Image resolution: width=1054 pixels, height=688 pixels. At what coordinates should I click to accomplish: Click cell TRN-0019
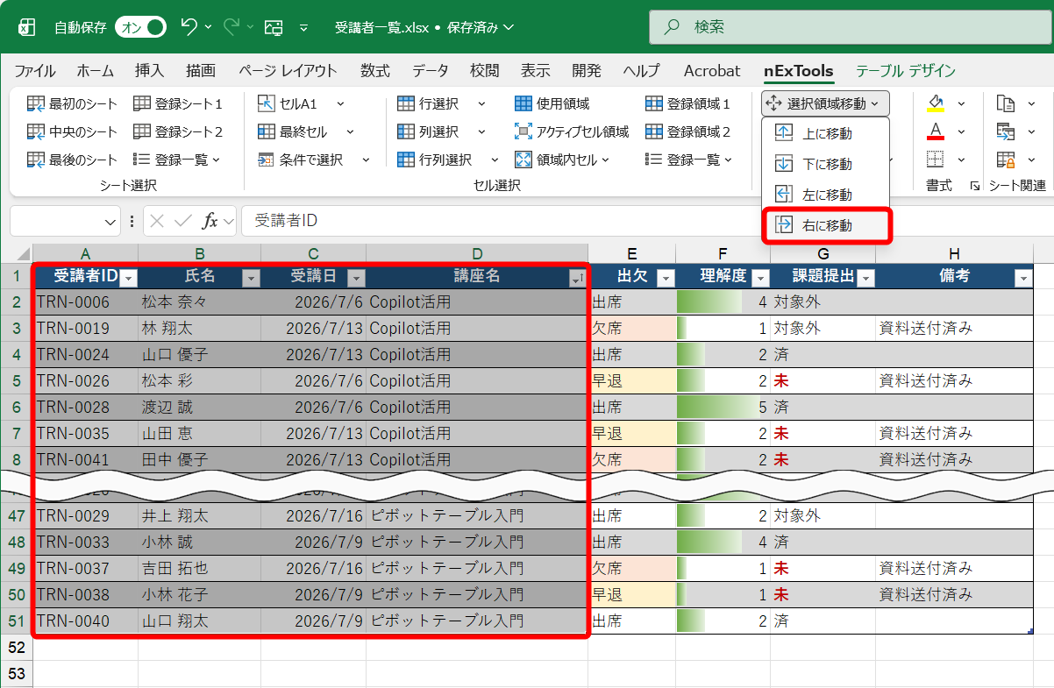(x=86, y=329)
